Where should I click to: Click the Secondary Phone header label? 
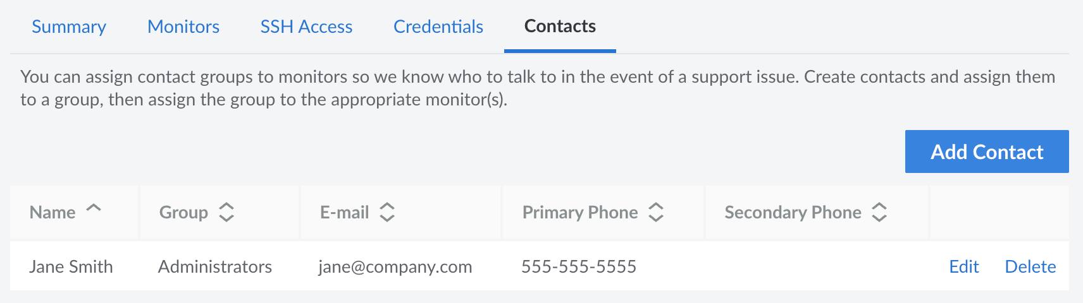pos(793,212)
